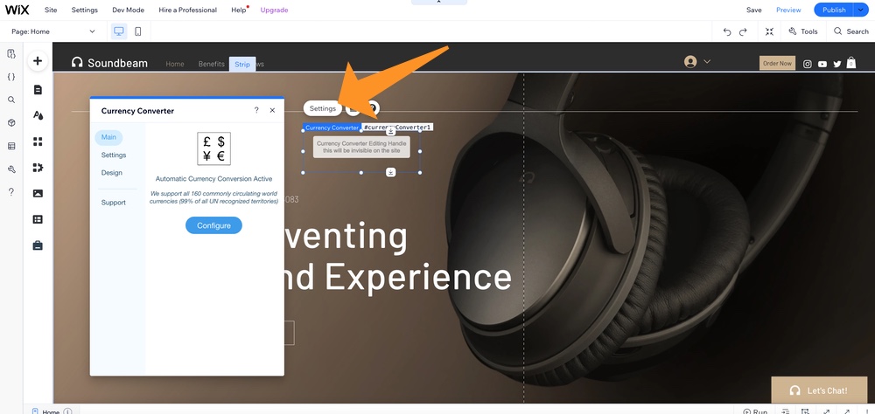Screen dimensions: 875x414
Task: Open the Media image icon
Action: (x=38, y=193)
